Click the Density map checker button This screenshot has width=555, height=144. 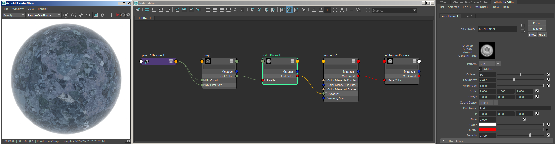[x=548, y=135]
